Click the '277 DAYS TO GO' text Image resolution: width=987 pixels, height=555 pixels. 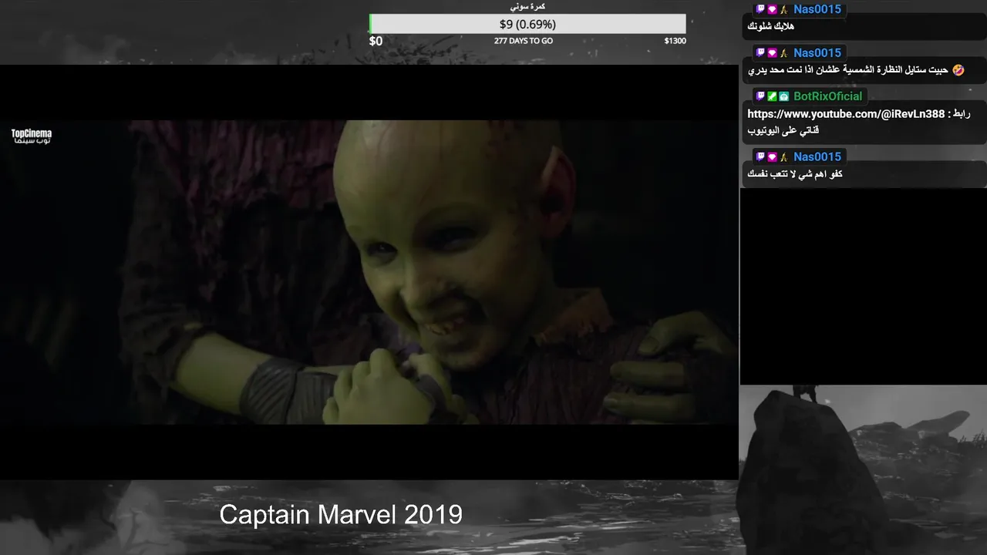pos(524,41)
